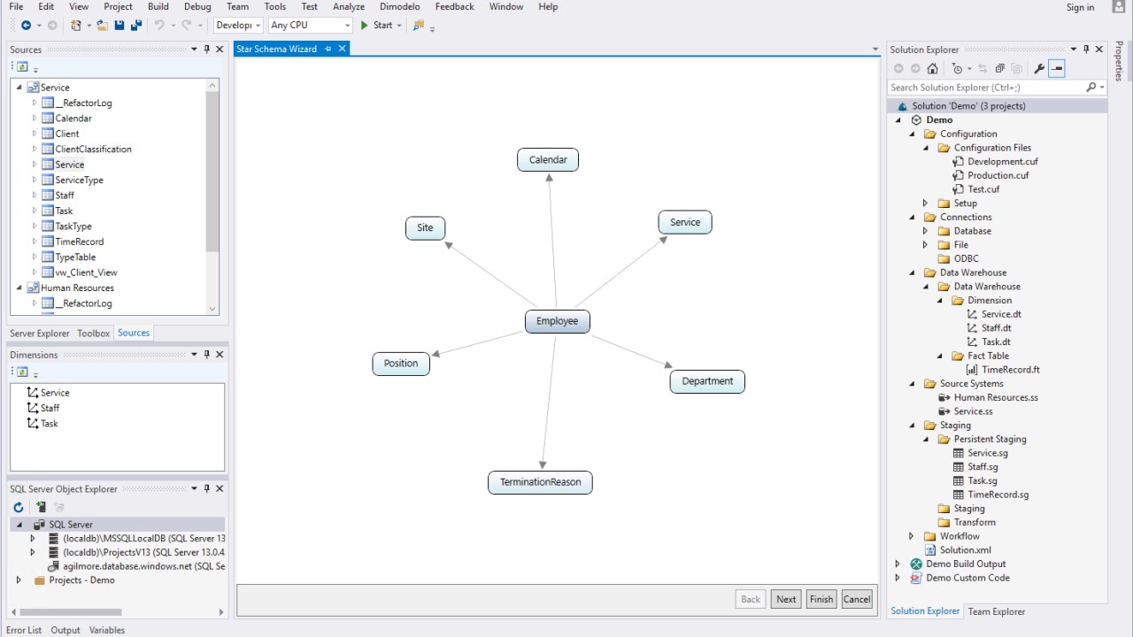This screenshot has height=637, width=1133.
Task: Expand the Client table in Sources
Action: [35, 134]
